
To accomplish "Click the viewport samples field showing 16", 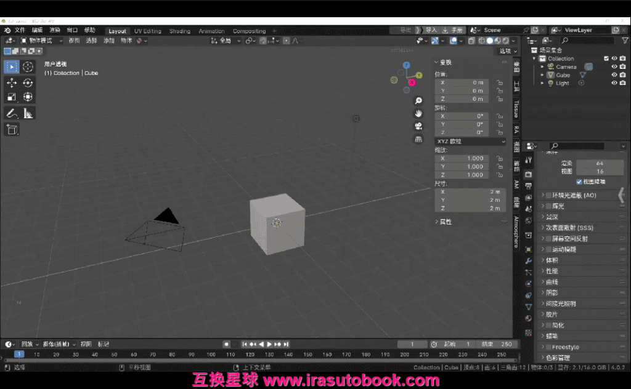I will point(600,172).
